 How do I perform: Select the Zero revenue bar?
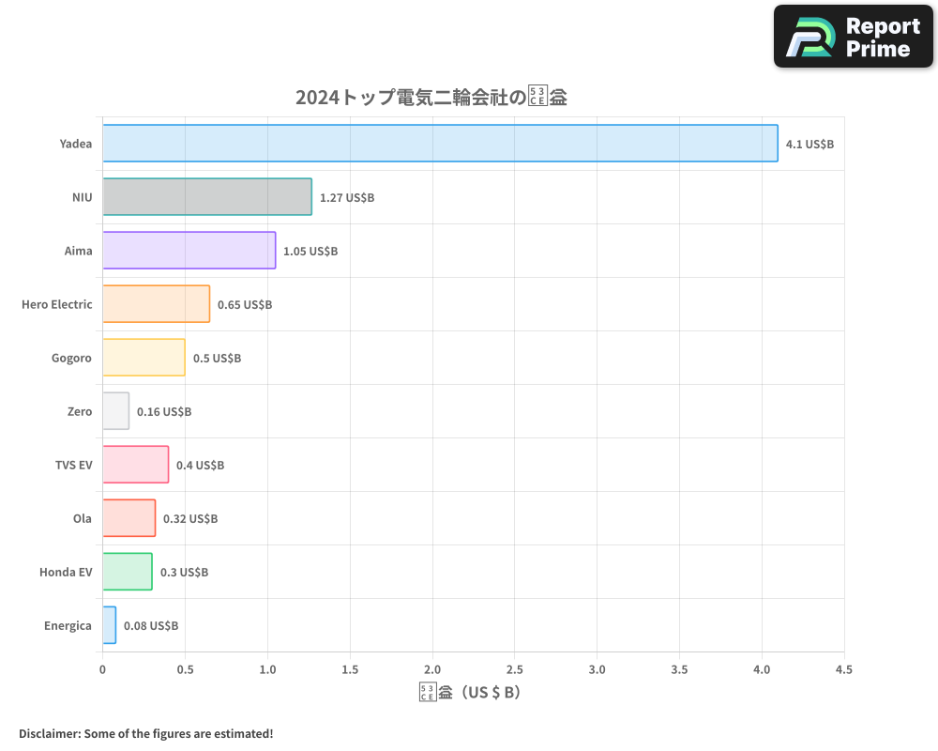point(115,411)
